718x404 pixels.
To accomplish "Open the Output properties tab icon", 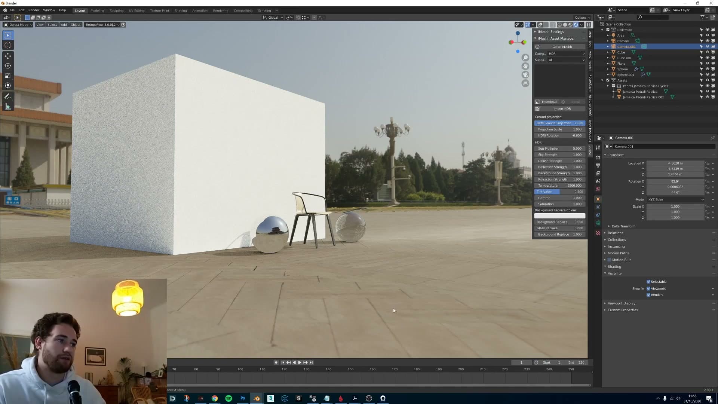I will [598, 165].
